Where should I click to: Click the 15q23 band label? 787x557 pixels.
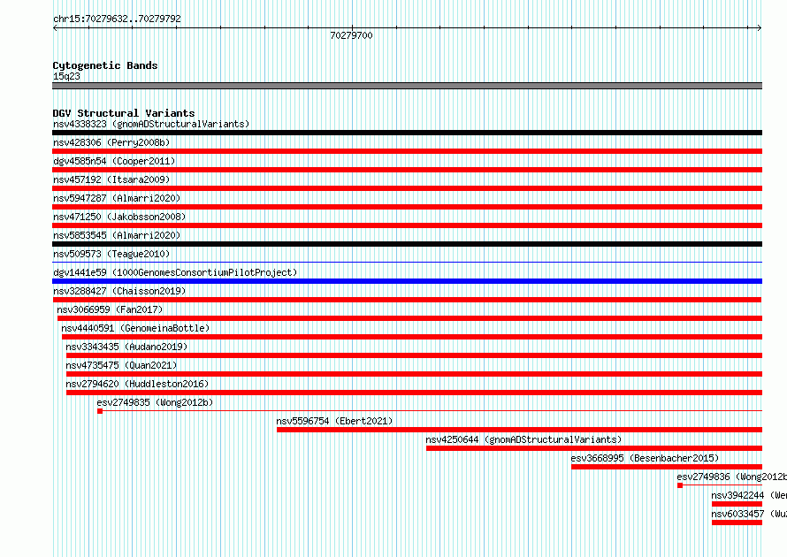(66, 76)
